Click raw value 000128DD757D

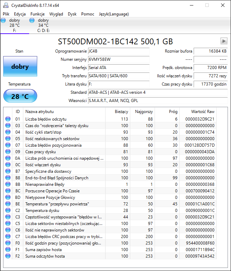[x=200, y=145]
